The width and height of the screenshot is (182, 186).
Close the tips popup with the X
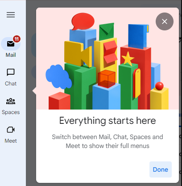click(x=165, y=21)
